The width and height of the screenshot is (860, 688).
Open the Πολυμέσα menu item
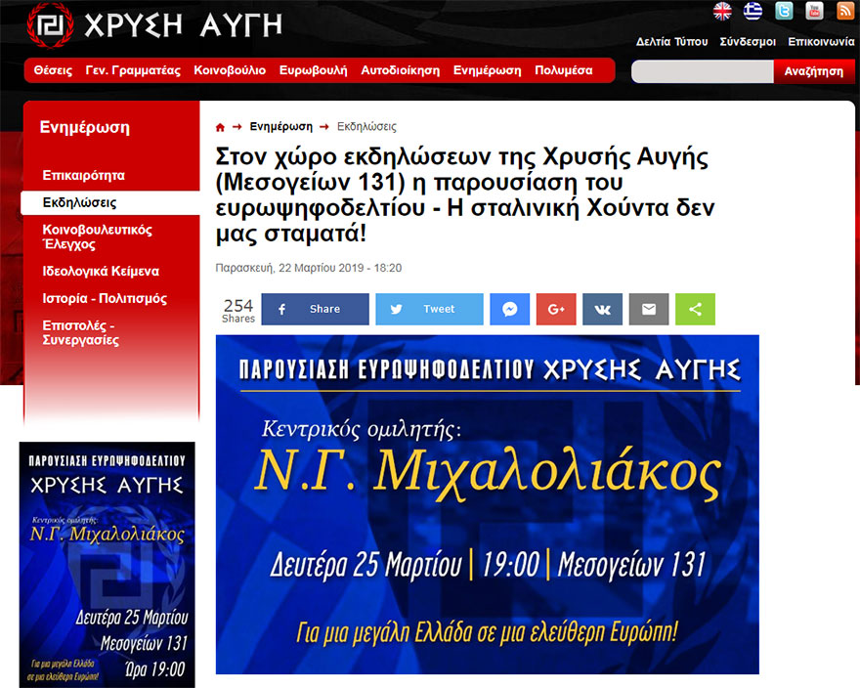pos(564,70)
